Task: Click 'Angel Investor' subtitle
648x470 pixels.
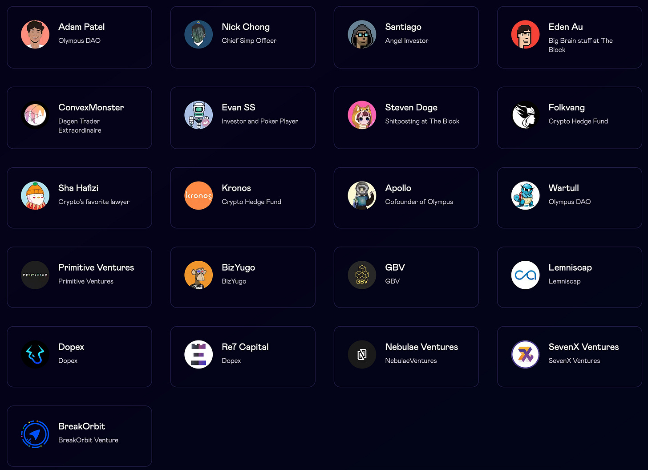Action: [407, 41]
